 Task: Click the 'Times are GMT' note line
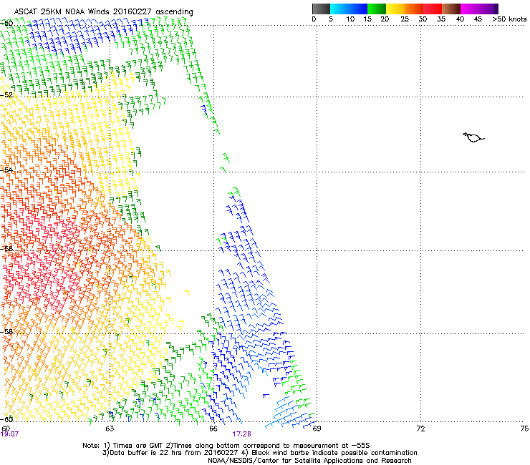[x=226, y=446]
